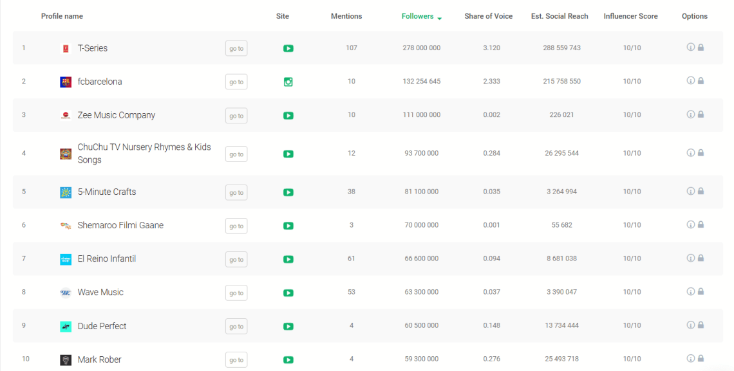
Task: Open info icon for El Reino Infantil
Action: tap(690, 258)
